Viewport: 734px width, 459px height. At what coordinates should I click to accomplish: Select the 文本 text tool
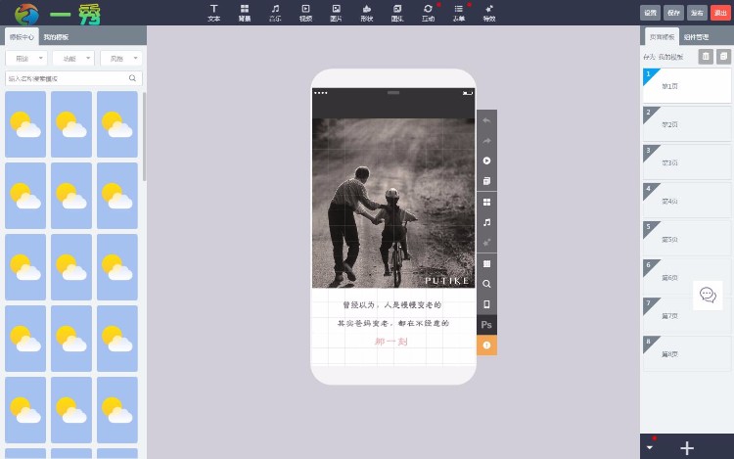pos(214,13)
